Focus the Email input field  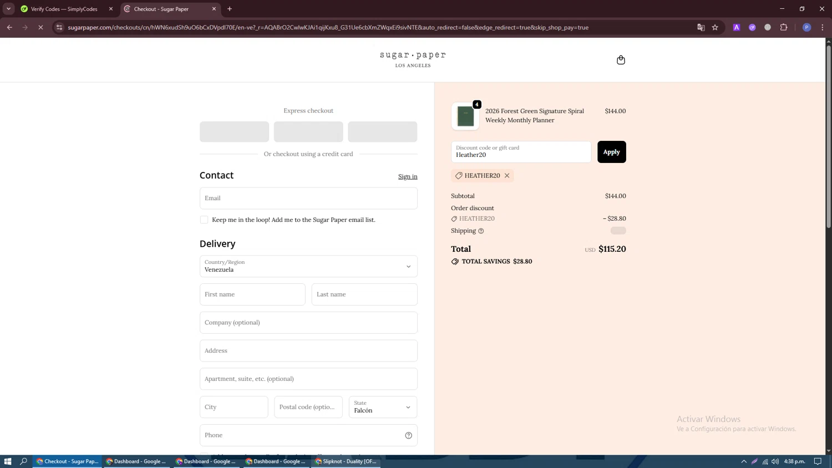[x=308, y=199]
